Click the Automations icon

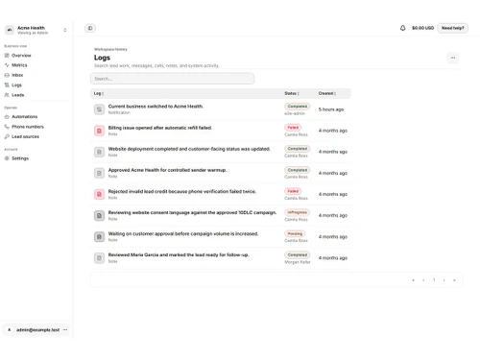coord(7,116)
